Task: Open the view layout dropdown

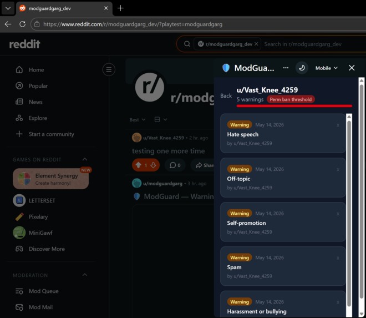Action: tap(161, 120)
